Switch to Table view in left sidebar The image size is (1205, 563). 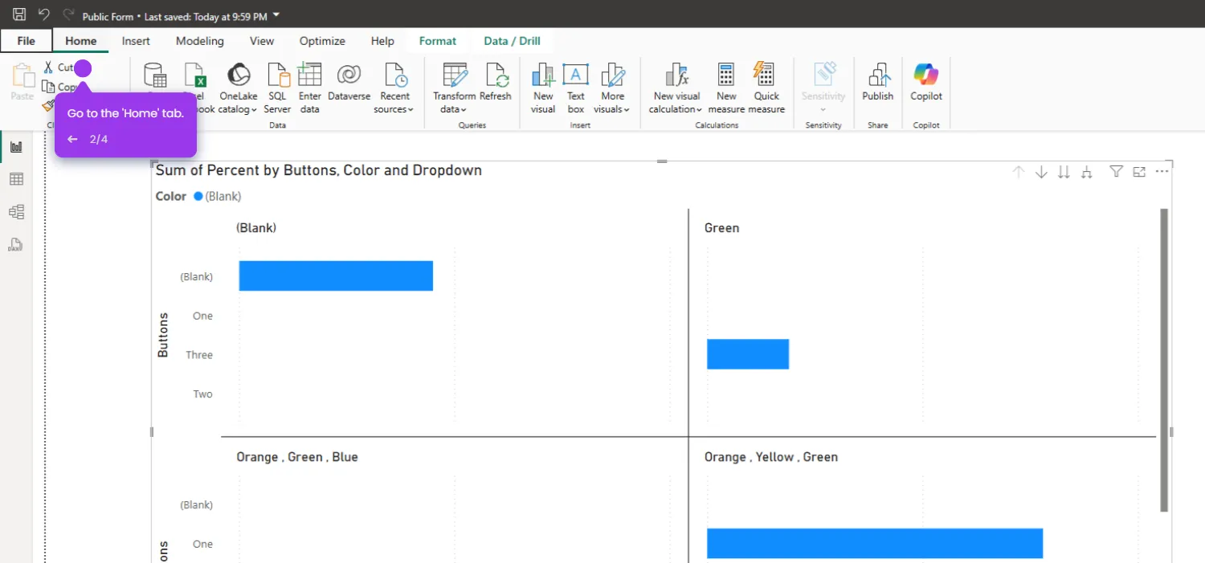coord(16,179)
